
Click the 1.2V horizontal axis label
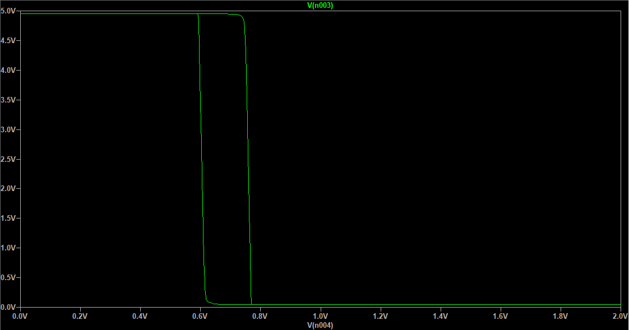pyautogui.click(x=380, y=317)
